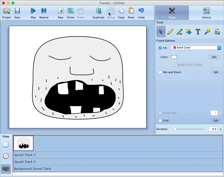Open the Solid Color fill dropdown
Screen dimensions: 224x177
click(196, 48)
